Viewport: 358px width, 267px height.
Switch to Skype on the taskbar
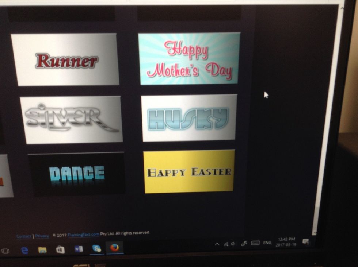click(97, 248)
